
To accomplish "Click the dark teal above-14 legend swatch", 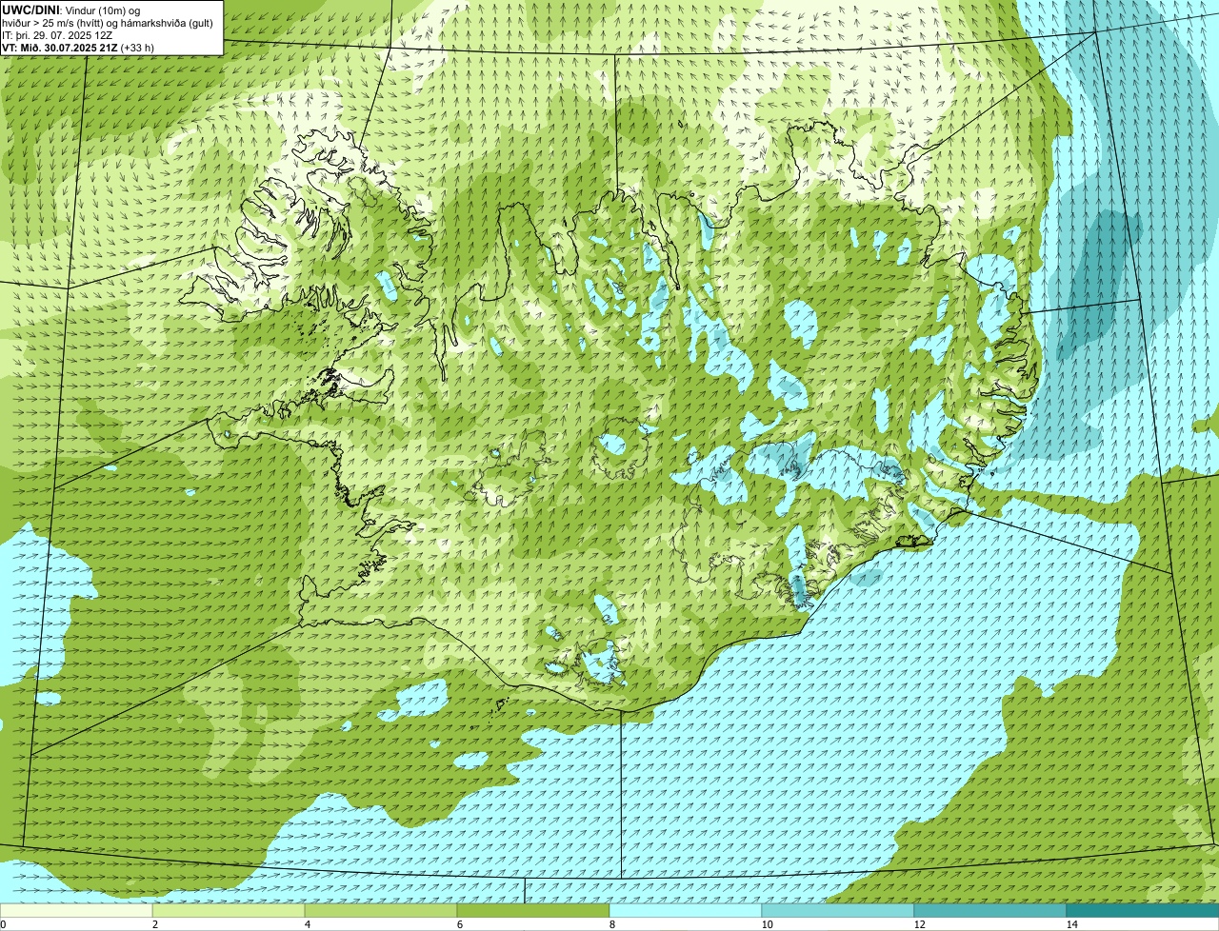I will pos(1143,911).
